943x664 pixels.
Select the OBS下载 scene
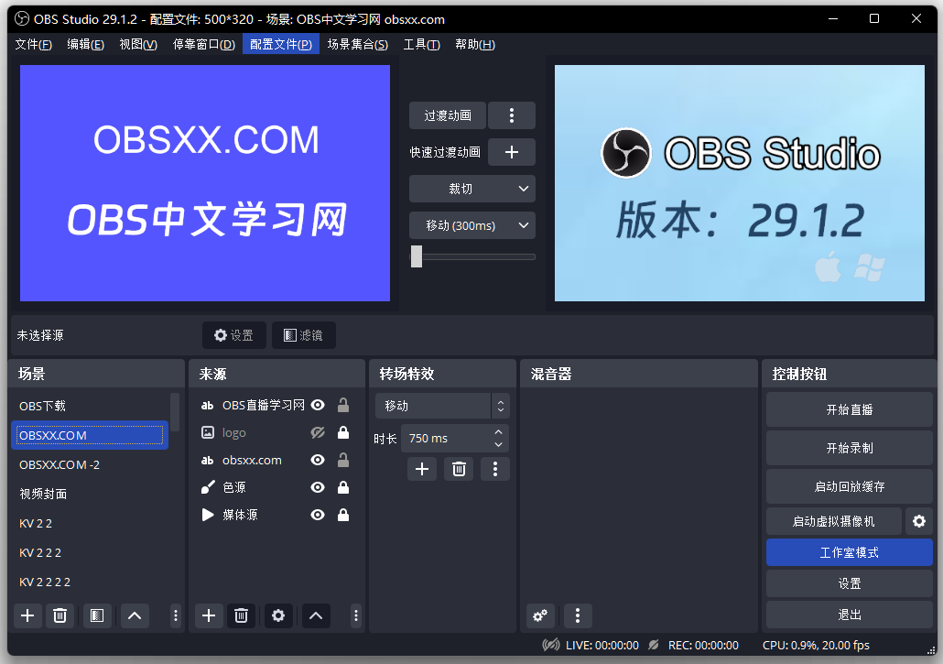[x=91, y=406]
